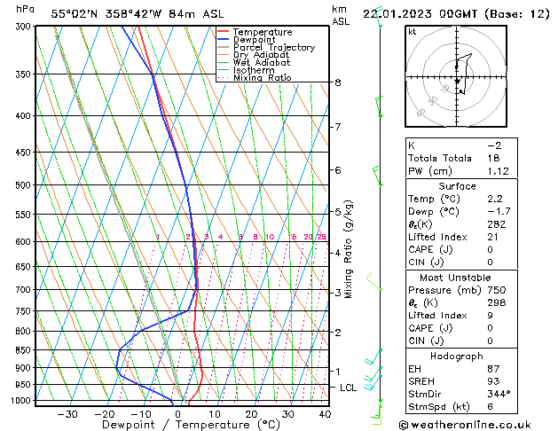
Task: Click the 300 hPa pressure label
Action: (25, 27)
